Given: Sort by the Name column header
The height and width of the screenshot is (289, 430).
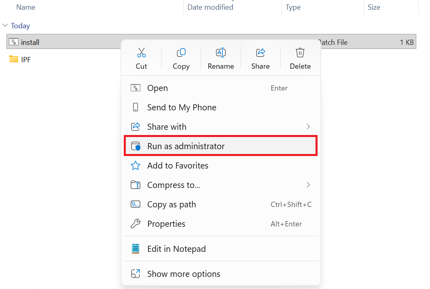Looking at the screenshot, I should pos(26,7).
